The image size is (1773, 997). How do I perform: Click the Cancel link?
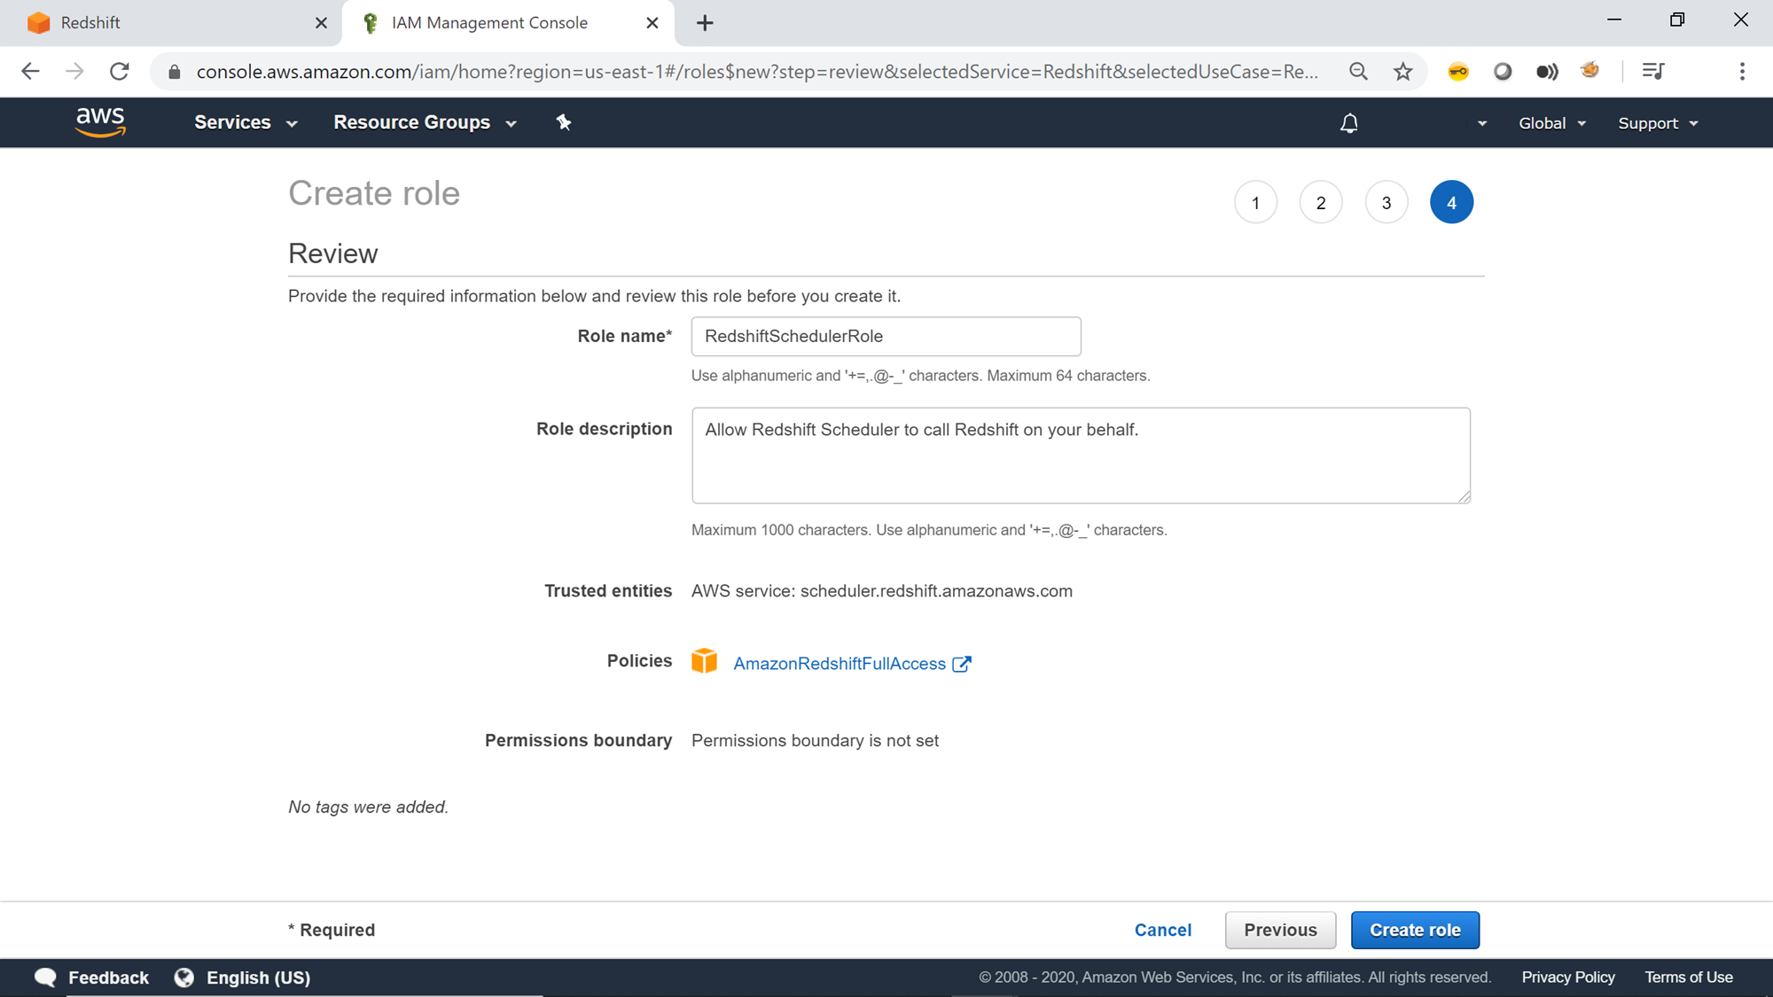pyautogui.click(x=1162, y=930)
